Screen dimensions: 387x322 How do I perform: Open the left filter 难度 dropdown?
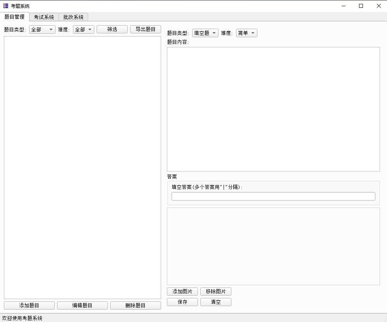pyautogui.click(x=83, y=29)
